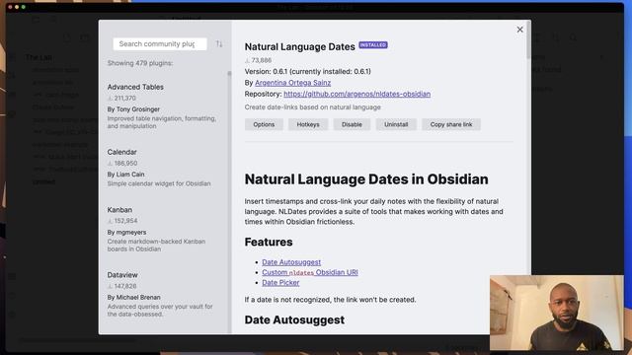
Task: Click the INSTALLED badge
Action: click(373, 45)
